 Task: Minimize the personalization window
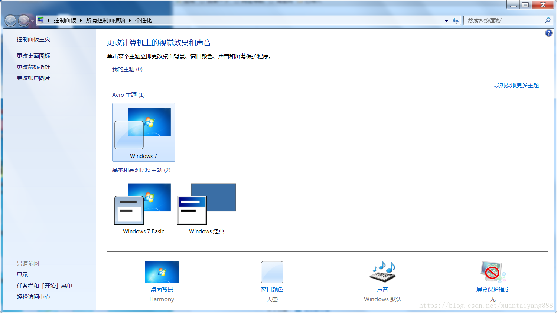[513, 5]
